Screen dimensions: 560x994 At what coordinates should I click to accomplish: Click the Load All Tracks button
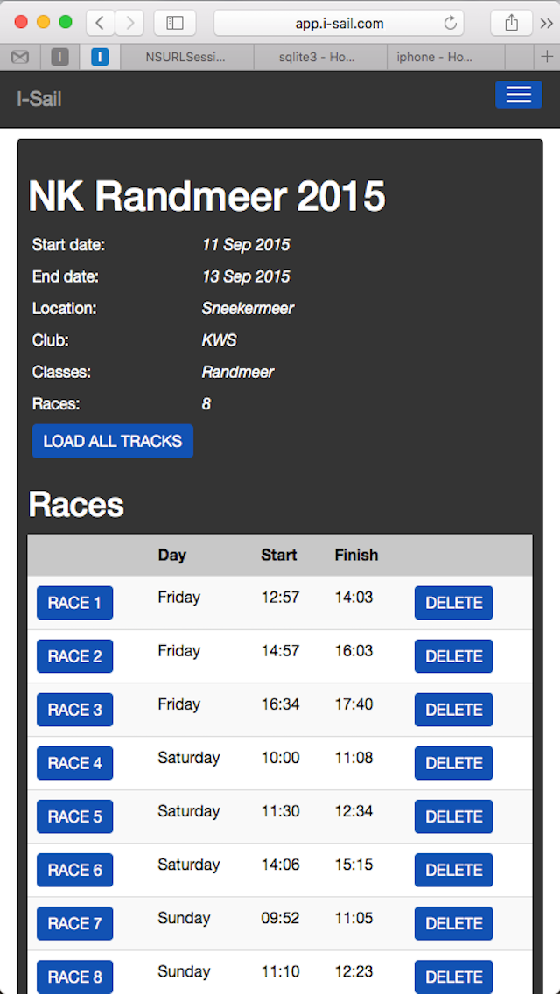click(112, 441)
